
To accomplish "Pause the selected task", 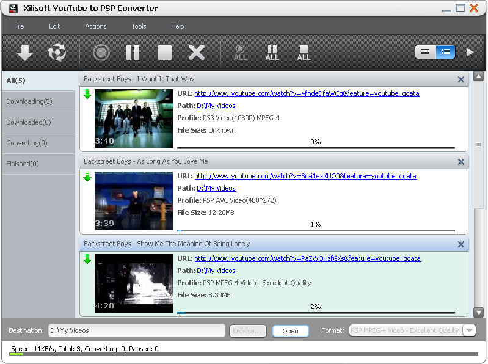I will click(x=133, y=53).
